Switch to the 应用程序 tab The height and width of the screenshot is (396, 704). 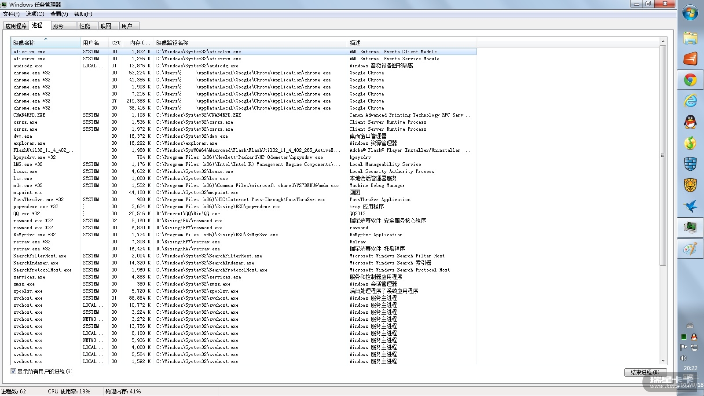(16, 26)
